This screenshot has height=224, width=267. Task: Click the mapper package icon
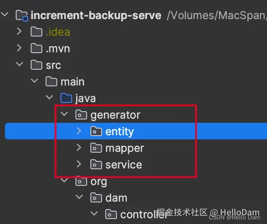[x=96, y=148]
